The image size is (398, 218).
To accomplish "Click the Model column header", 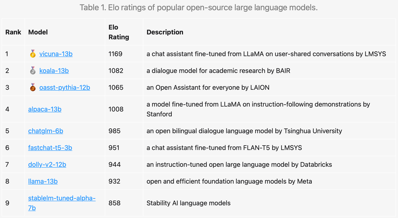I will 38,32.
